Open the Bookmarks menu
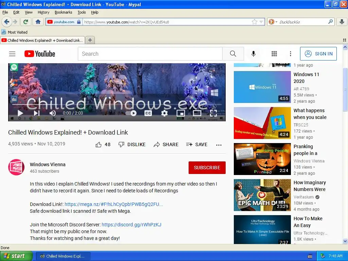Viewport: 348px width, 261px height. point(63,12)
